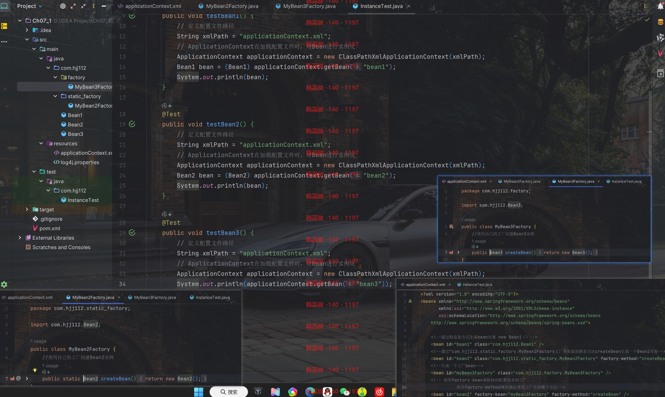Screen dimensions: 665x397
Task: Select MyBean2Factory.java tab in inset window
Action: [x=519, y=181]
